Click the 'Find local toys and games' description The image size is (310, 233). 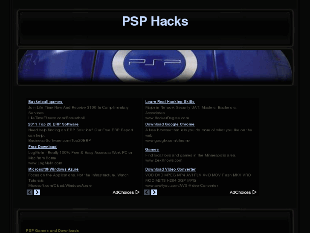coord(191,155)
